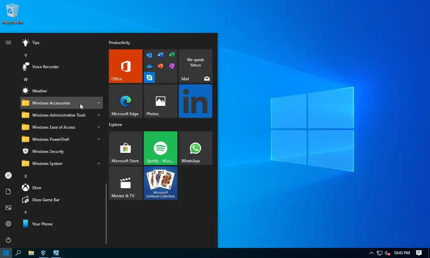Open Skype from the Office apps tile
This screenshot has height=258, width=430.
pyautogui.click(x=149, y=77)
